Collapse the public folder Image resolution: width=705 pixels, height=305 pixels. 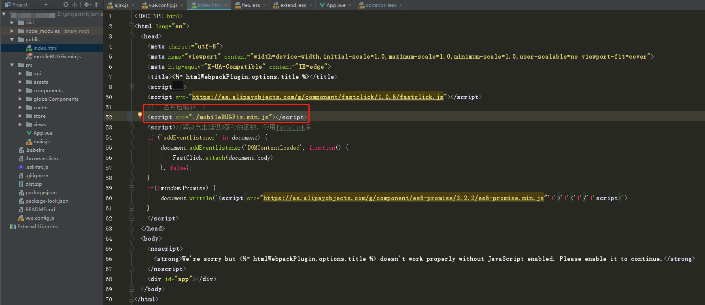click(x=12, y=40)
